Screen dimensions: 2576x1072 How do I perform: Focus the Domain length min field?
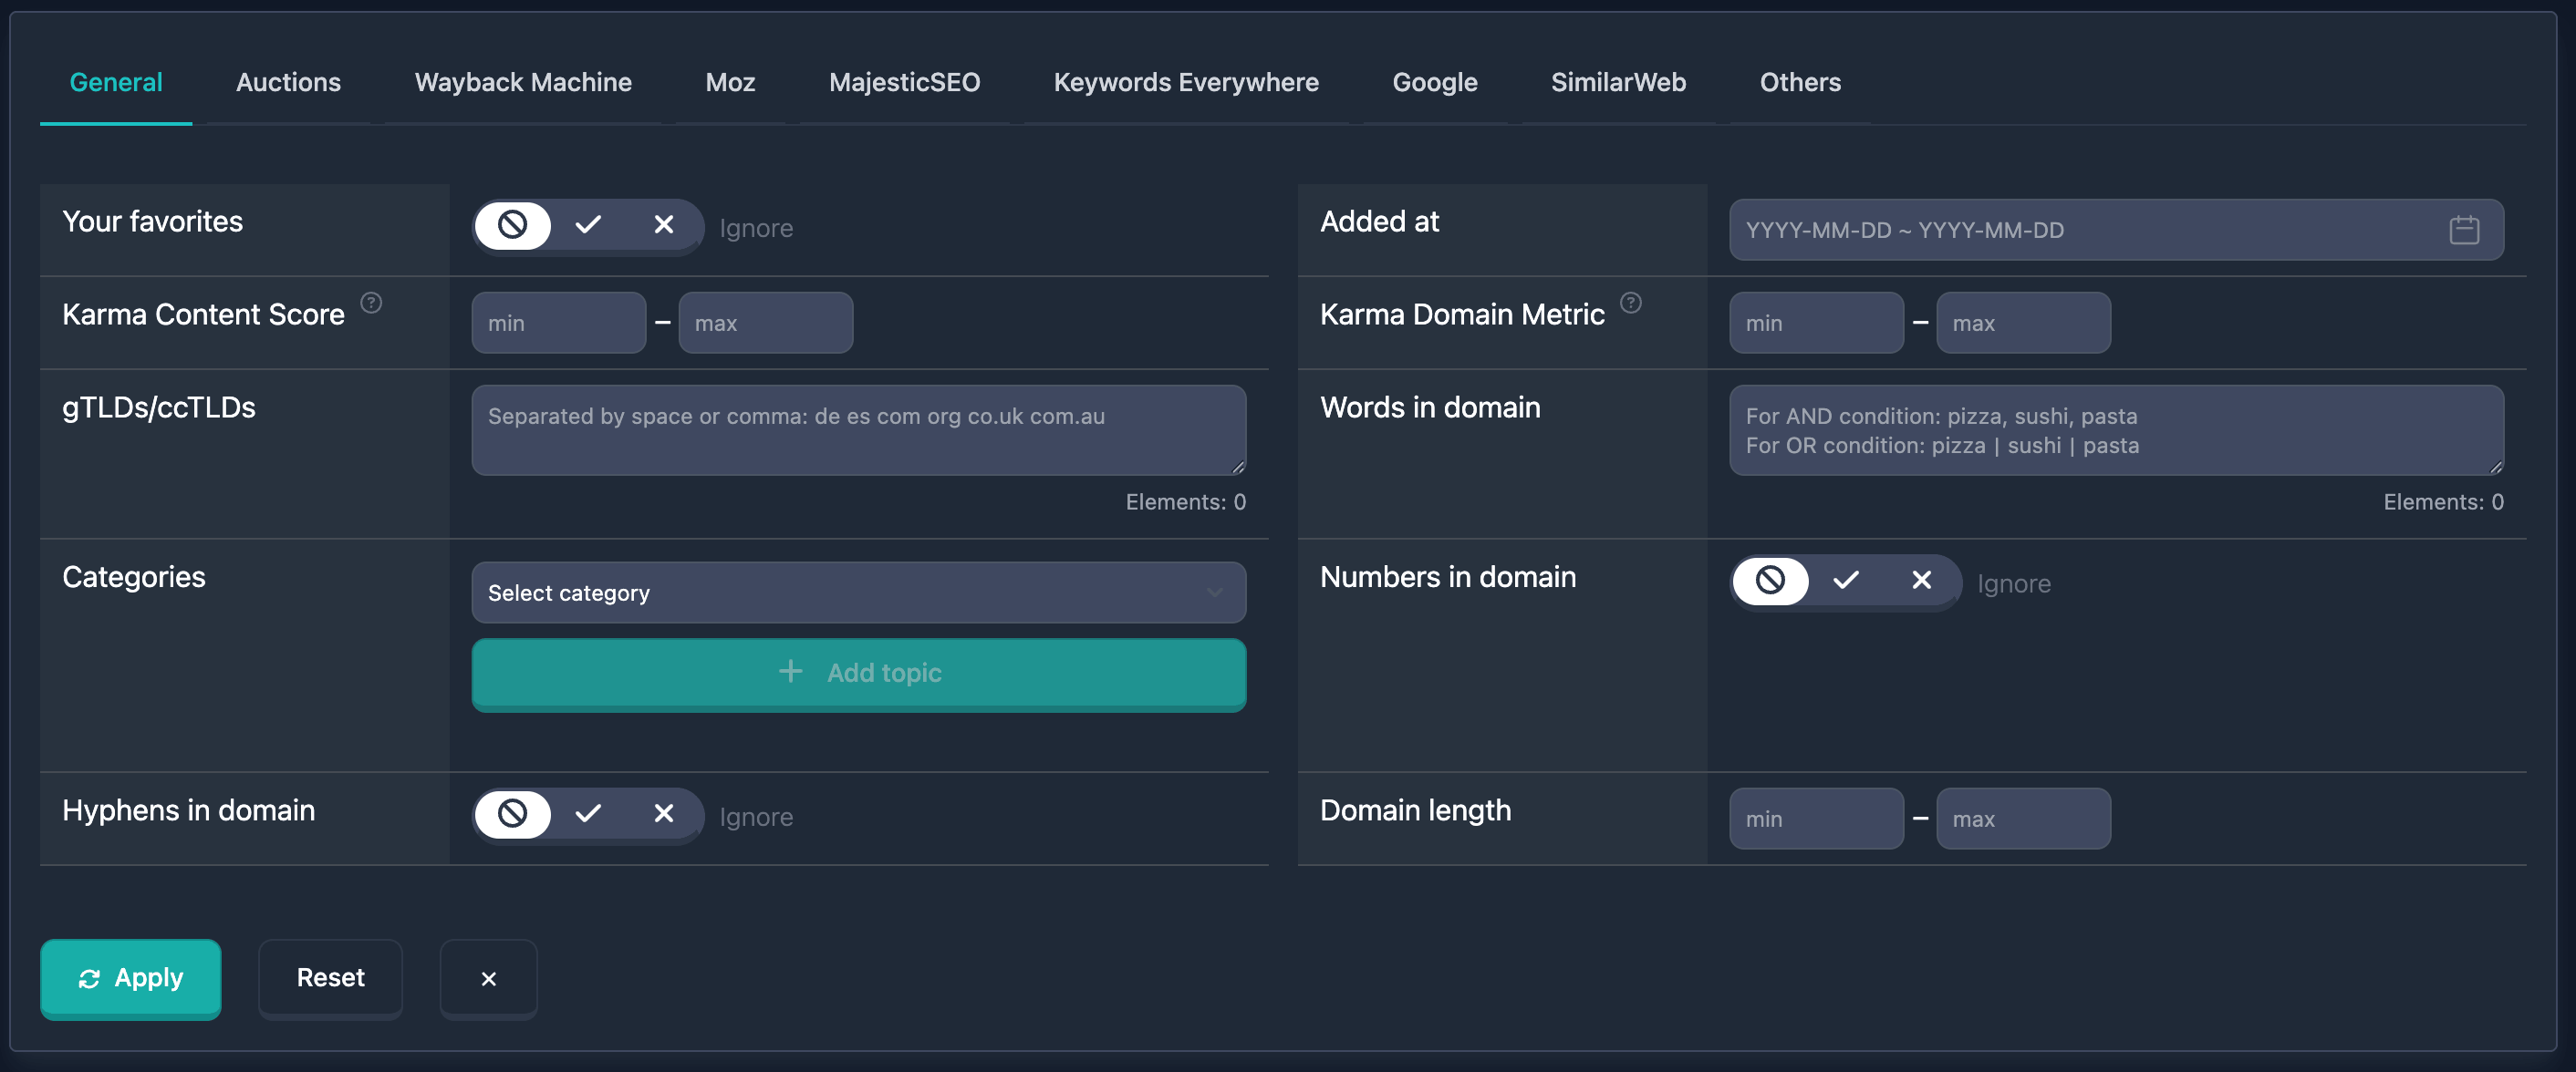coord(1815,819)
